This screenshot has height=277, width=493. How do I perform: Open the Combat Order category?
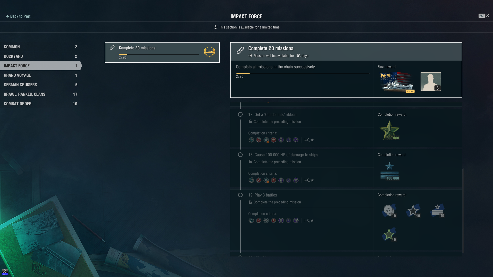[x=41, y=104]
